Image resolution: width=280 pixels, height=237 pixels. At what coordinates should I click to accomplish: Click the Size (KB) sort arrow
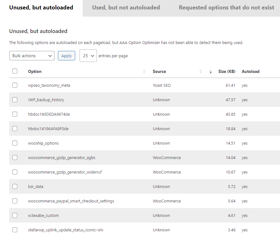[210, 72]
